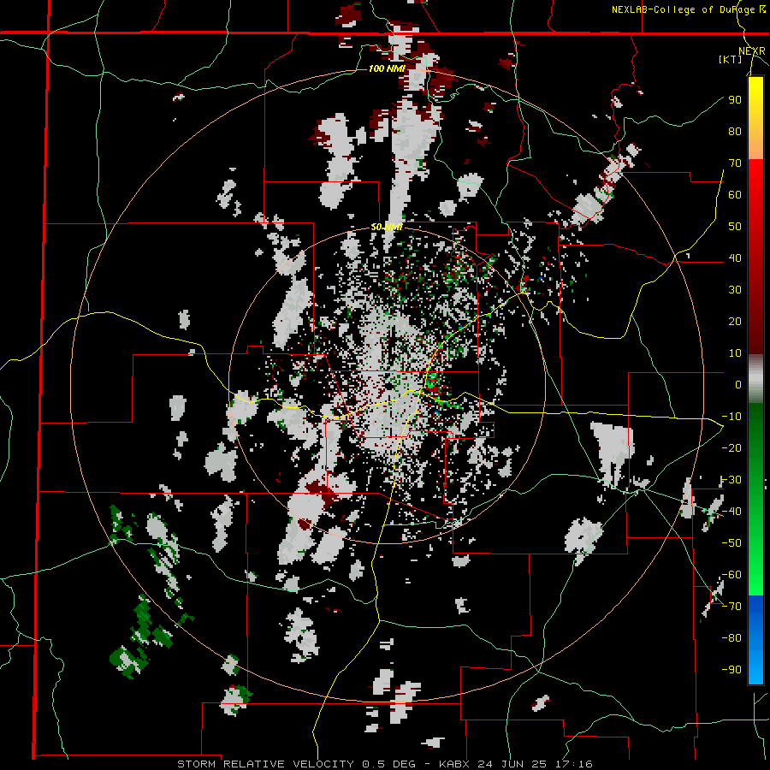This screenshot has width=770, height=770.
Task: Select the -50 value on velocity scale
Action: 731,542
